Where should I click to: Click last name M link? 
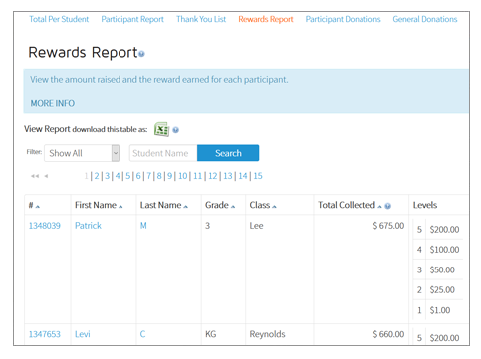143,226
